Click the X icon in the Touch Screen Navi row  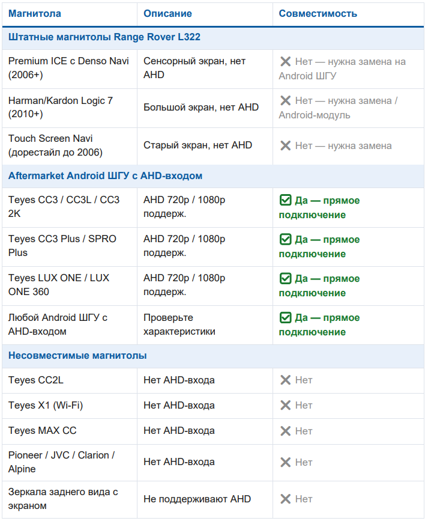coord(285,145)
